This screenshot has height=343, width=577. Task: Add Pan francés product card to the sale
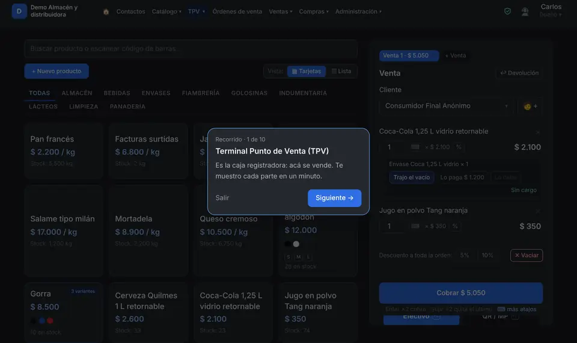click(64, 150)
